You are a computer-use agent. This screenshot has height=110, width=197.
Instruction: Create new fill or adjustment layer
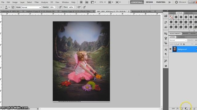(186, 109)
